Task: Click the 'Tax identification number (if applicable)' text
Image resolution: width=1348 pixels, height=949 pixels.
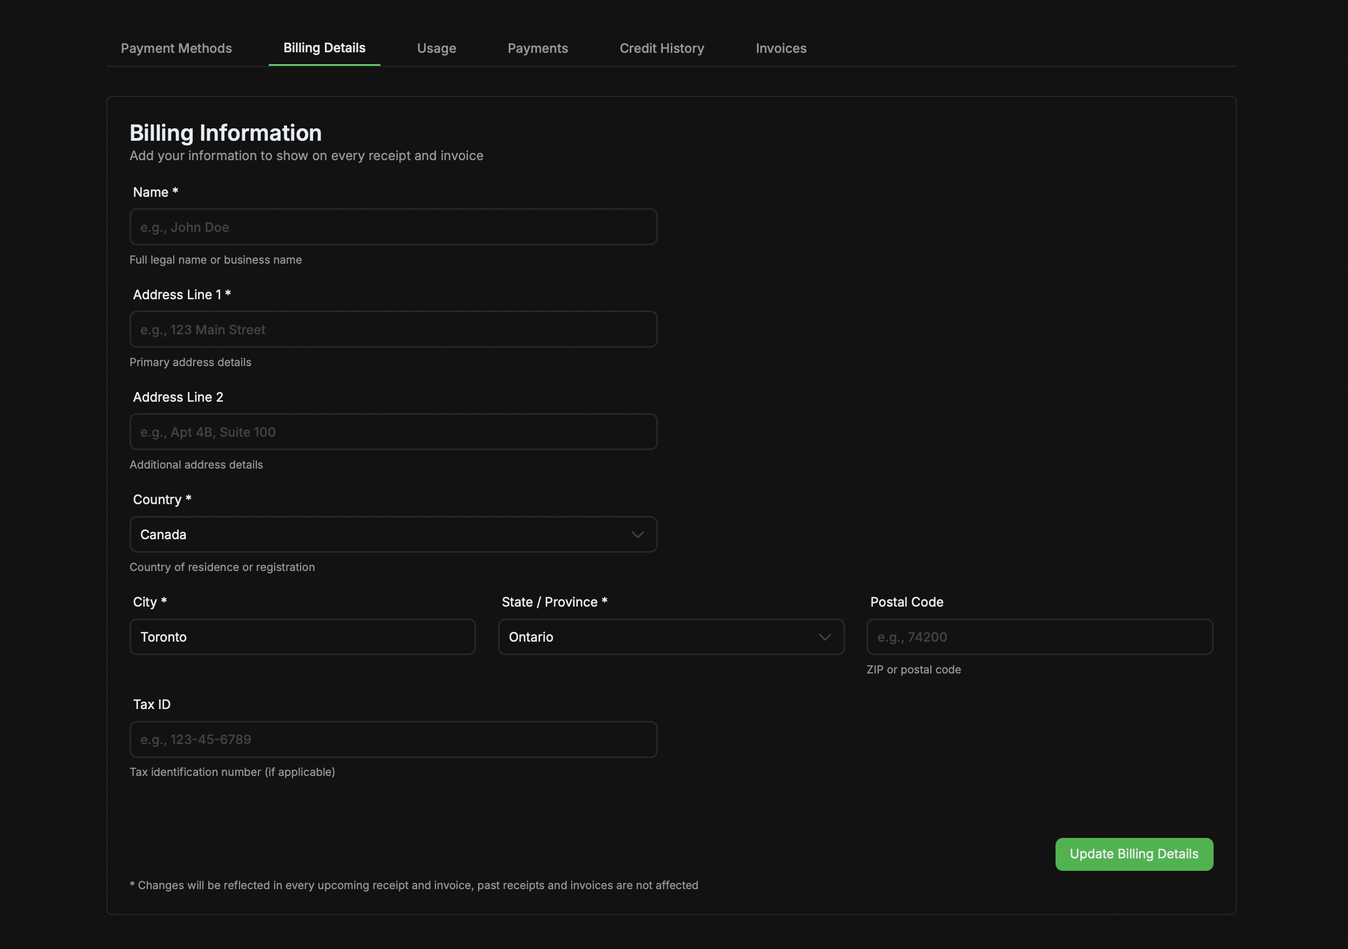Action: coord(232,773)
